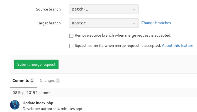Image resolution: width=197 pixels, height=112 pixels.
Task: Click the 4 minutes ago timestamp
Action: tap(70, 109)
